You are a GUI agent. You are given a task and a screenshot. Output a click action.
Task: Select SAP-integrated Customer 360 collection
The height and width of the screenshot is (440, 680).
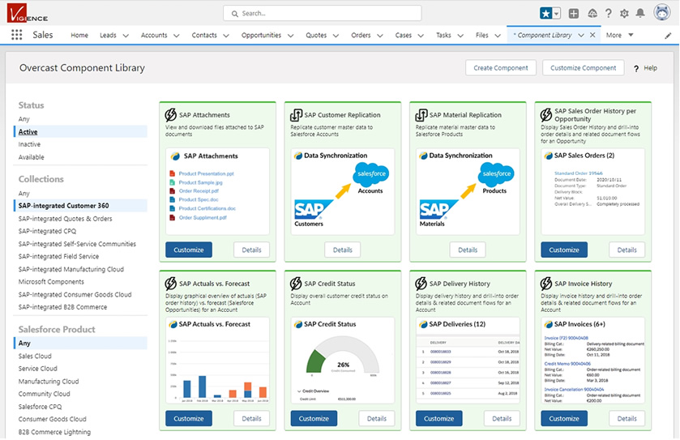pyautogui.click(x=80, y=206)
